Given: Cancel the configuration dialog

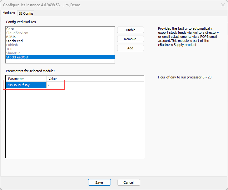Looking at the screenshot, I should (129, 182).
